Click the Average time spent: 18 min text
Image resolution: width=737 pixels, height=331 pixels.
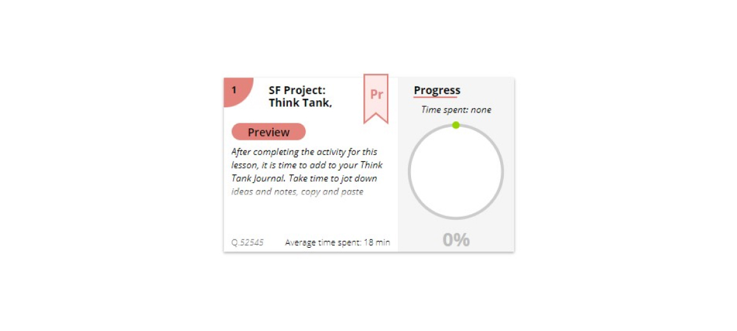(337, 243)
